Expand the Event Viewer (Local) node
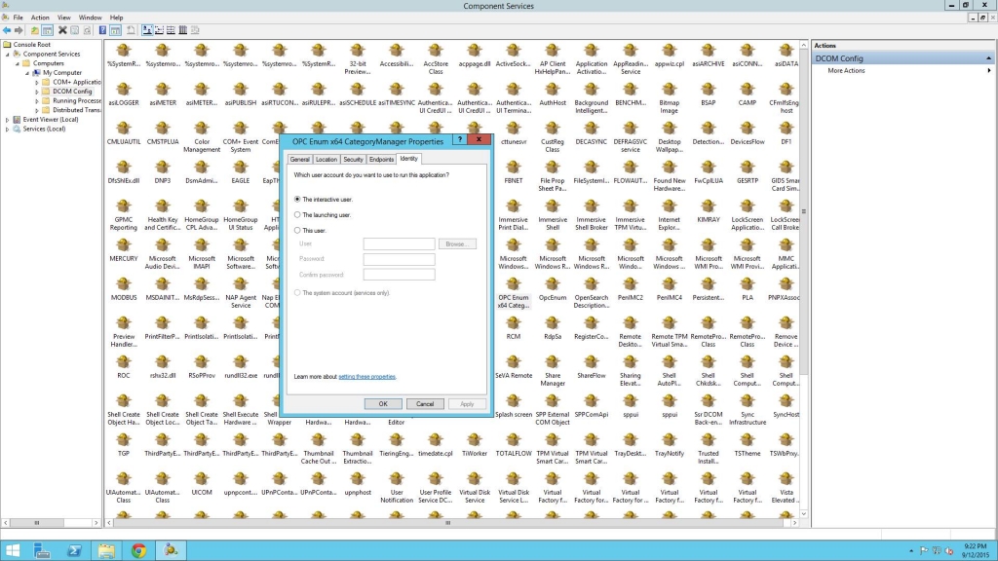 coord(8,120)
